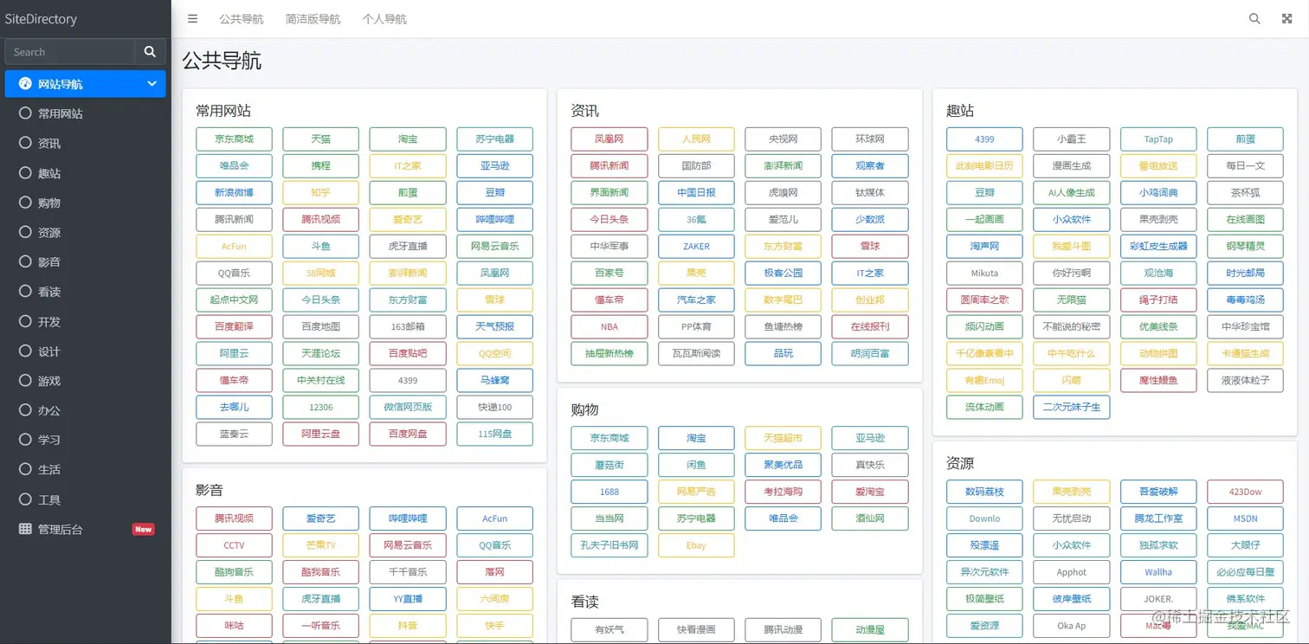Open the NBA button in 资讯
This screenshot has height=644, width=1309.
point(609,326)
